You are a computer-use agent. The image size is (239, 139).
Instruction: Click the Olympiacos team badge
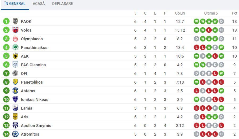coord(15,39)
